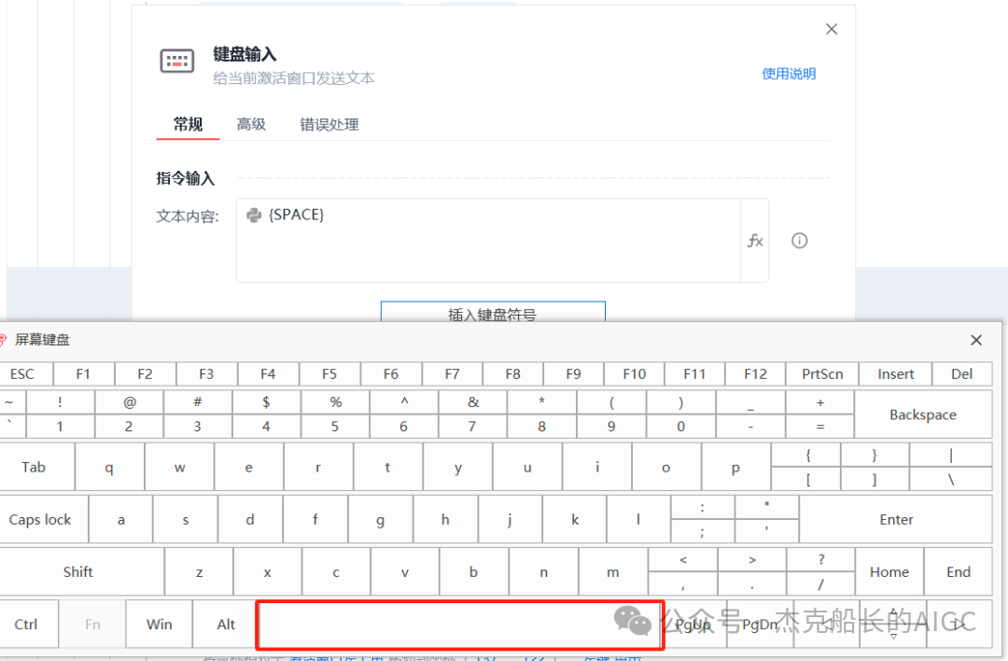The image size is (1008, 661).
Task: Toggle the Shift modifier key
Action: point(77,571)
